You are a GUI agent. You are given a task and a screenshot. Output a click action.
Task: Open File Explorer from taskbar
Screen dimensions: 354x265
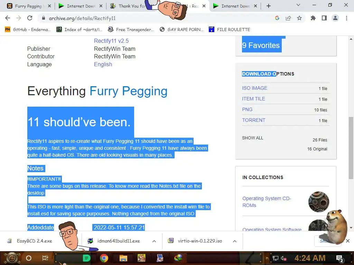123,258
